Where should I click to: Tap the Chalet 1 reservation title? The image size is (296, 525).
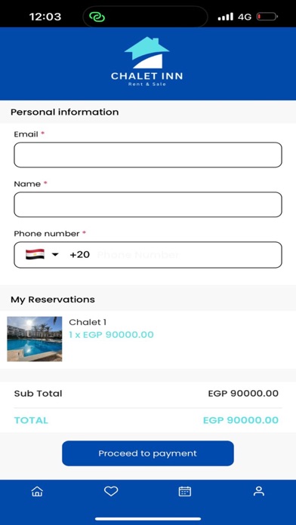[x=88, y=322]
